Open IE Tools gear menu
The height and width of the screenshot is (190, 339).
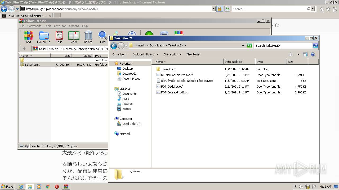tap(335, 9)
